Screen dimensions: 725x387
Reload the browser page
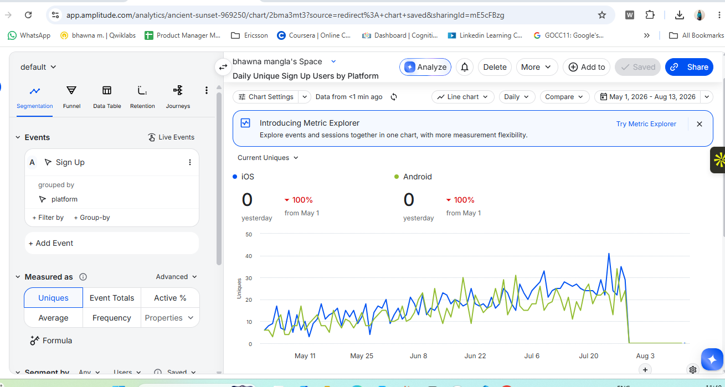(x=28, y=15)
